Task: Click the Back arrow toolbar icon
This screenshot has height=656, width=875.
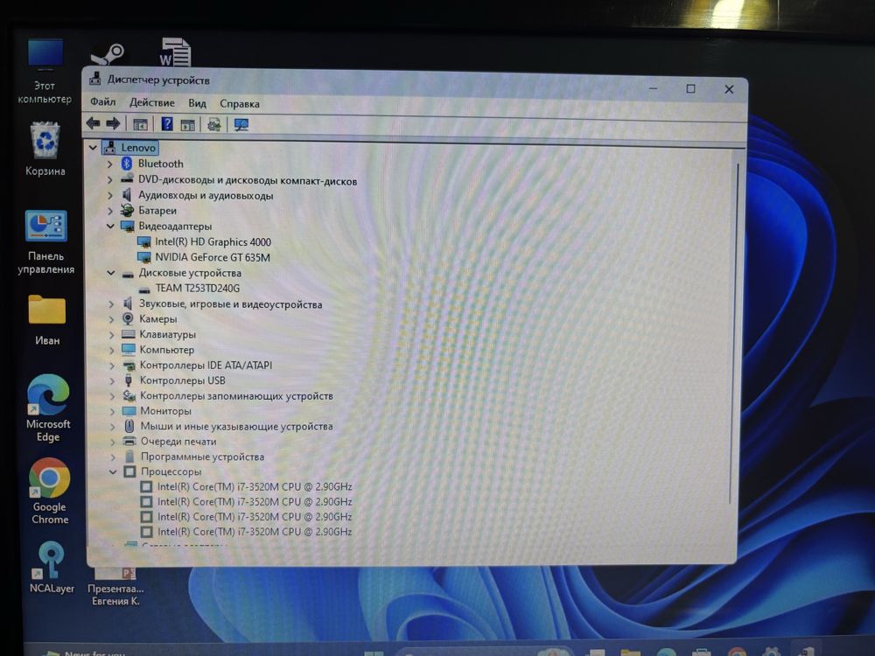Action: tap(94, 123)
